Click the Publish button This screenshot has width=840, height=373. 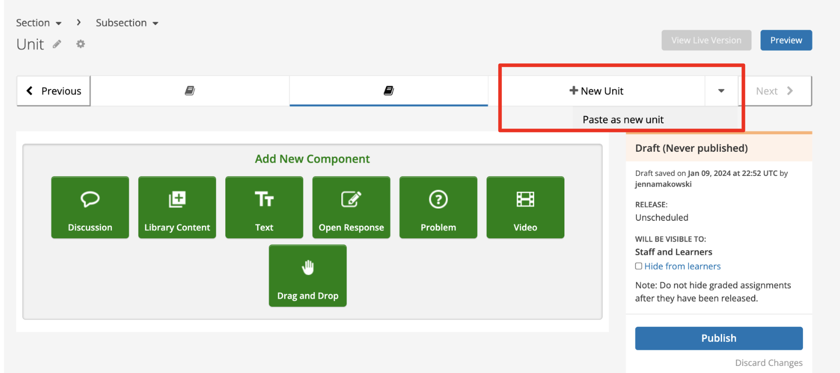(x=718, y=338)
